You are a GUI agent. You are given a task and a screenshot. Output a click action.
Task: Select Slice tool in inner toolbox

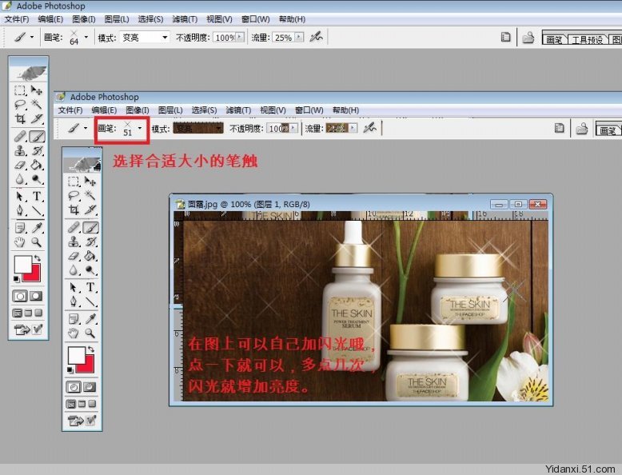click(x=91, y=210)
